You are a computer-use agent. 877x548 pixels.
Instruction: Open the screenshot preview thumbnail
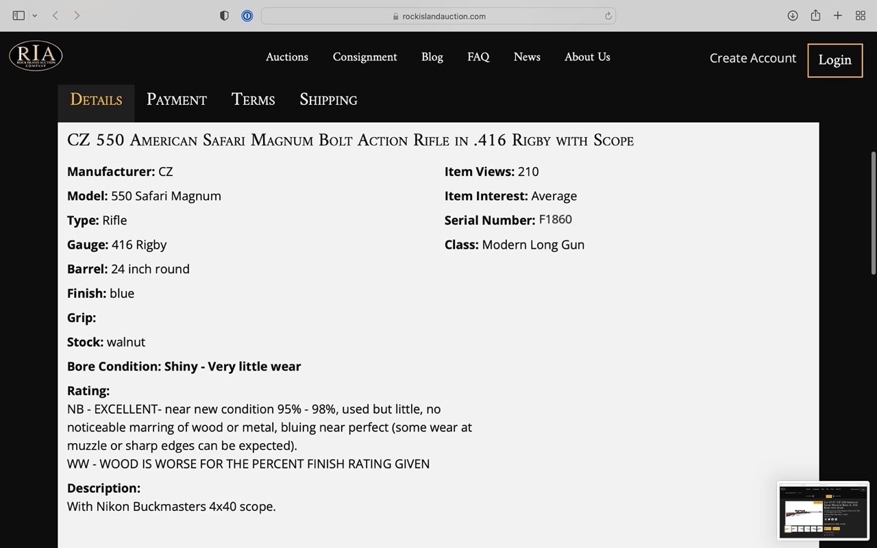pos(823,510)
